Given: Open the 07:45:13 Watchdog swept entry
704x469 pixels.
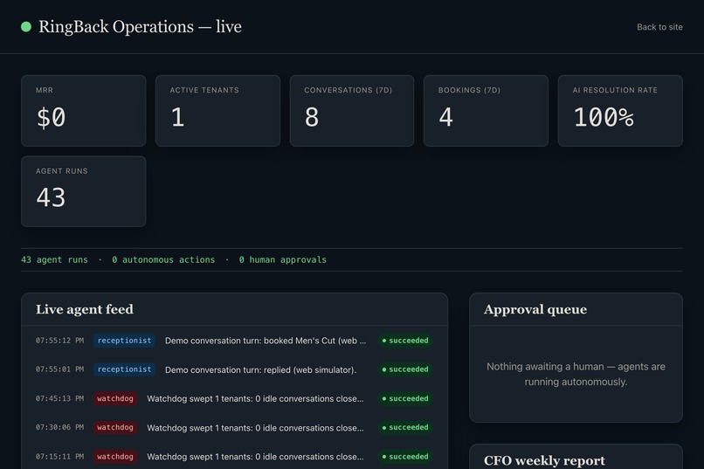Looking at the screenshot, I should tap(255, 398).
